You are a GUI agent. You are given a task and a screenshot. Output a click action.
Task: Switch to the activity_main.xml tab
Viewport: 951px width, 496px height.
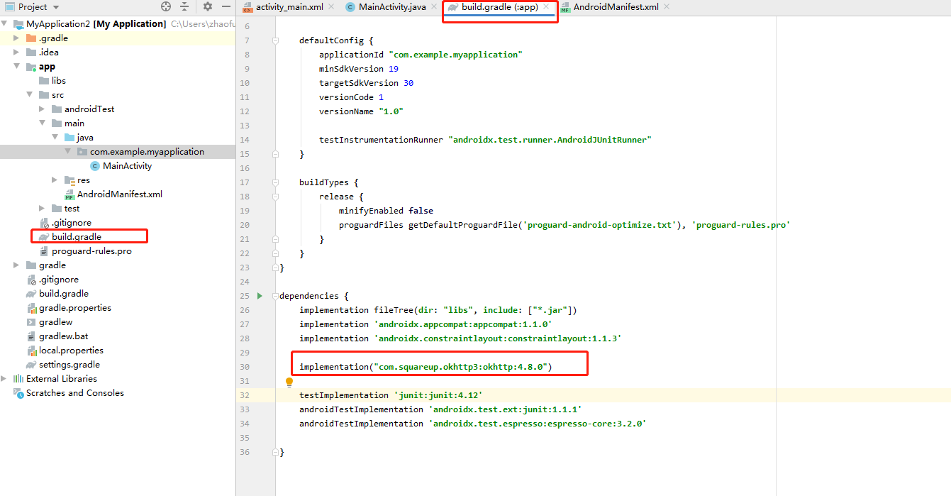tap(289, 7)
